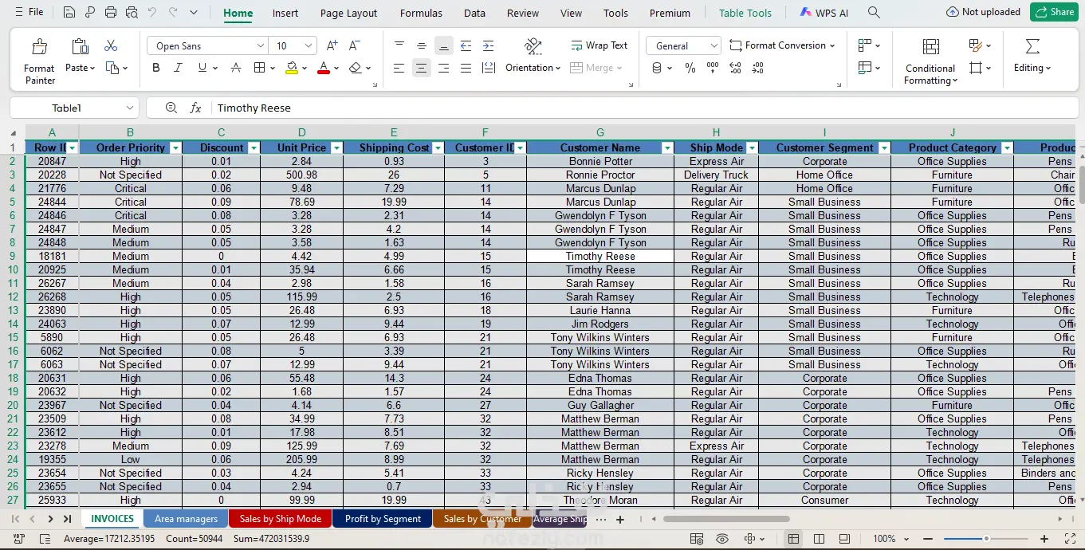Click the zoom magnifier beside formula bar

(x=171, y=108)
